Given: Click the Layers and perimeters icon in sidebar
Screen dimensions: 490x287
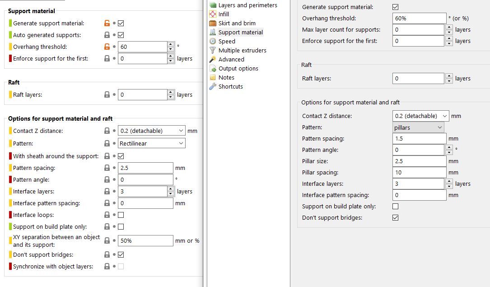Looking at the screenshot, I should [x=213, y=5].
